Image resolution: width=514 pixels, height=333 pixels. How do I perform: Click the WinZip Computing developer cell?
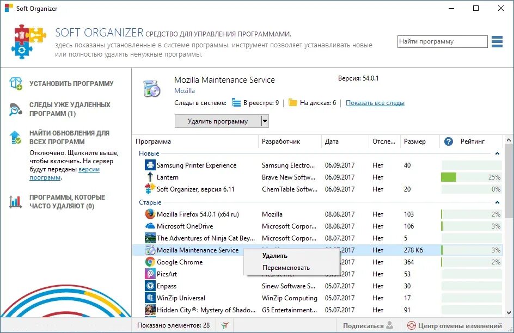click(290, 298)
